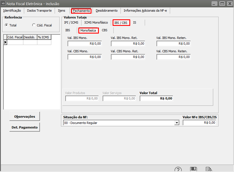This screenshot has width=234, height=172.
Task: Click the row indicator arrow in grid
Action: coord(5,42)
